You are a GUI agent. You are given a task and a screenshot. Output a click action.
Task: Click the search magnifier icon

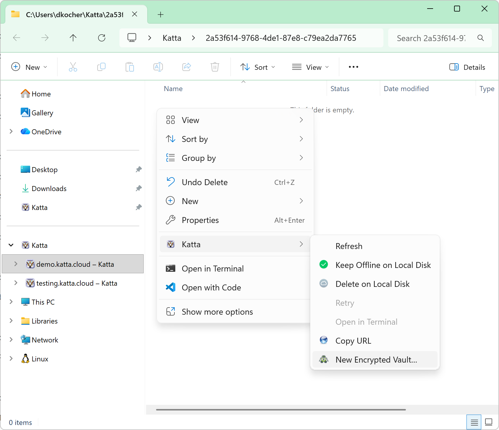pos(481,38)
